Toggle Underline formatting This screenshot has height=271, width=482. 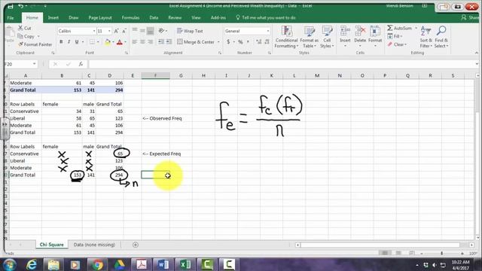click(77, 42)
